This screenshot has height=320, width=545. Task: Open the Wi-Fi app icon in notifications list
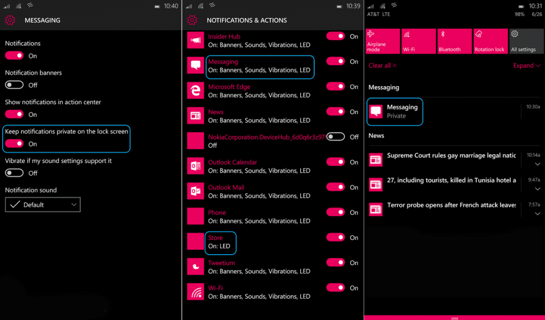[195, 292]
